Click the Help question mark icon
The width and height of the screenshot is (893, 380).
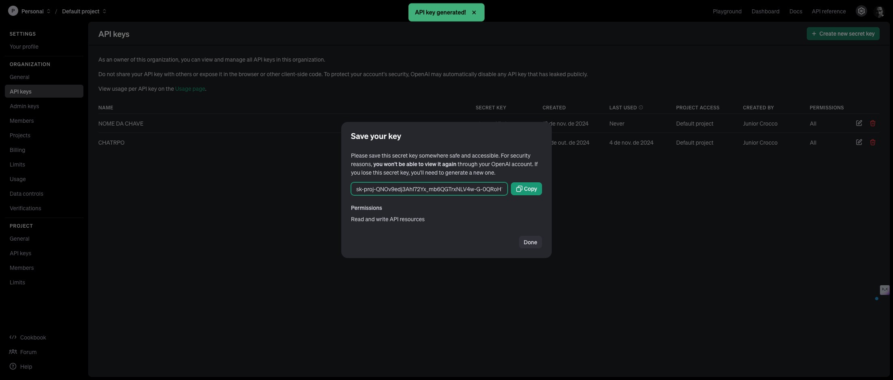[13, 366]
